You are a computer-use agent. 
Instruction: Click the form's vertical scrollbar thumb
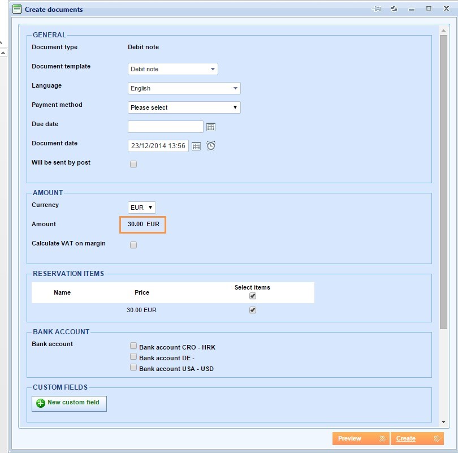pos(443,182)
